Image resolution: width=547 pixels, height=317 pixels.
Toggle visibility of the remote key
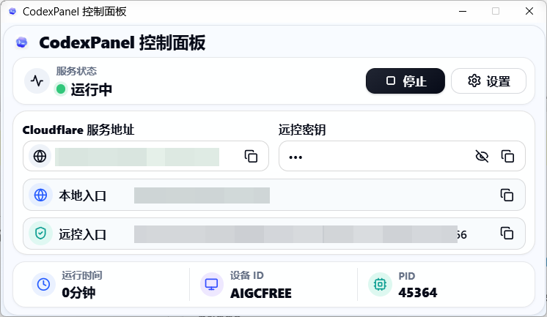click(482, 157)
